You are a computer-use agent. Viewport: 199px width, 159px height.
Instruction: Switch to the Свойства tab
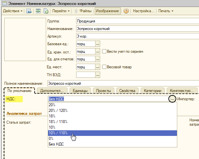[127, 91]
